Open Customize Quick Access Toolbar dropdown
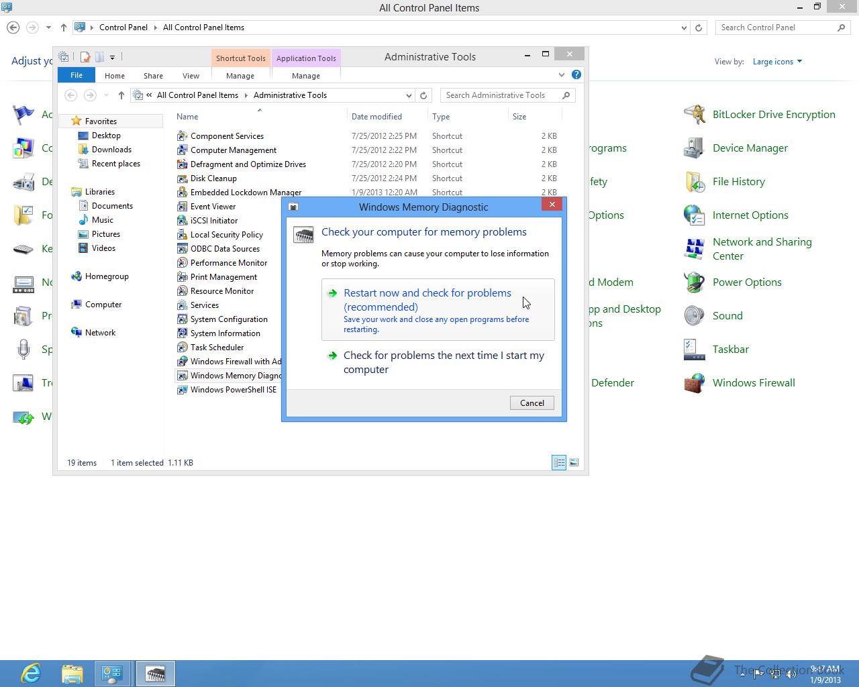859x687 pixels. [112, 57]
